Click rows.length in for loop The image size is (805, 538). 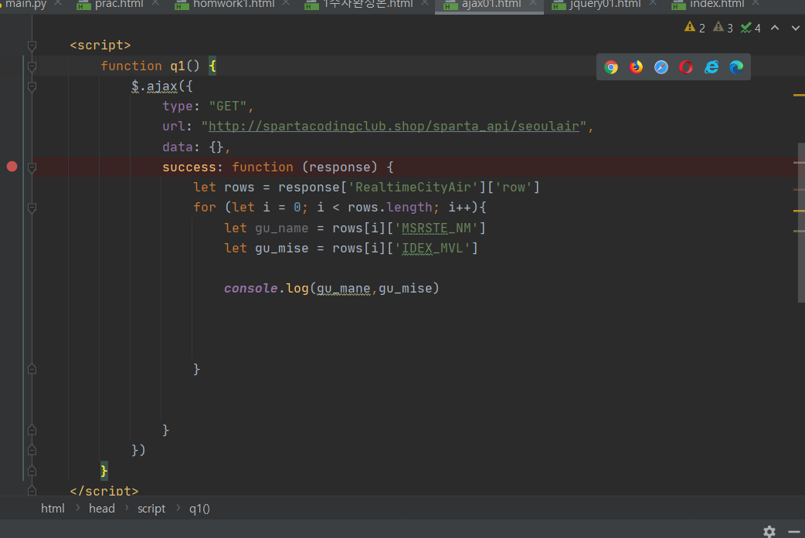coord(389,208)
